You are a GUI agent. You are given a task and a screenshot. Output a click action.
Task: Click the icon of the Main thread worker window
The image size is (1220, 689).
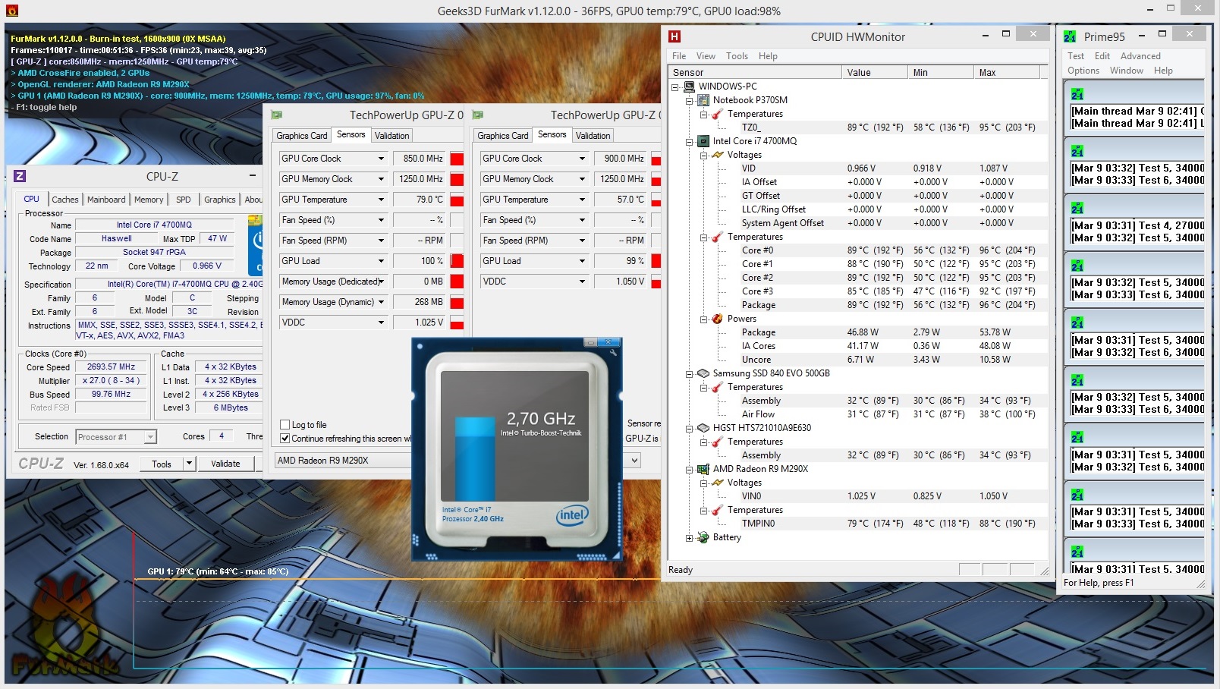pos(1077,94)
